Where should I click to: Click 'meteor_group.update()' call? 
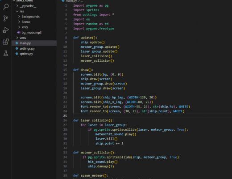tap(100, 47)
